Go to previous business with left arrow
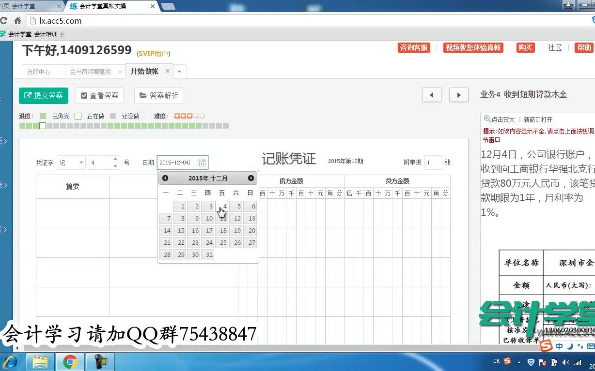Screen dimensions: 595x371 (x=431, y=95)
